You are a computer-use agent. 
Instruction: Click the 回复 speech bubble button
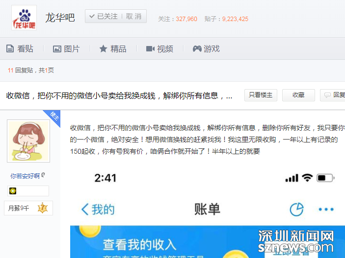click(334, 95)
